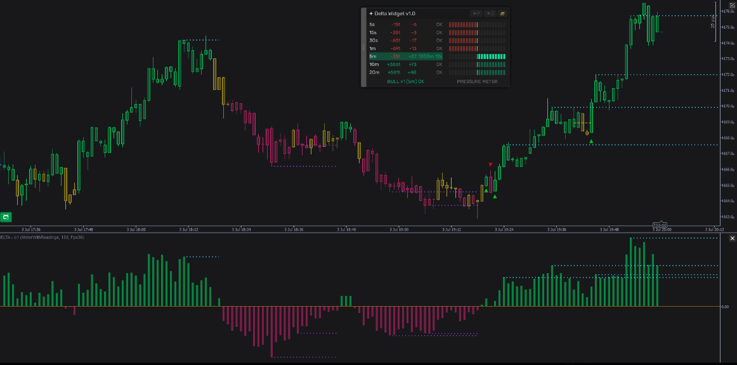
Task: Close the Delta indicator sub-panel
Action: click(732, 239)
